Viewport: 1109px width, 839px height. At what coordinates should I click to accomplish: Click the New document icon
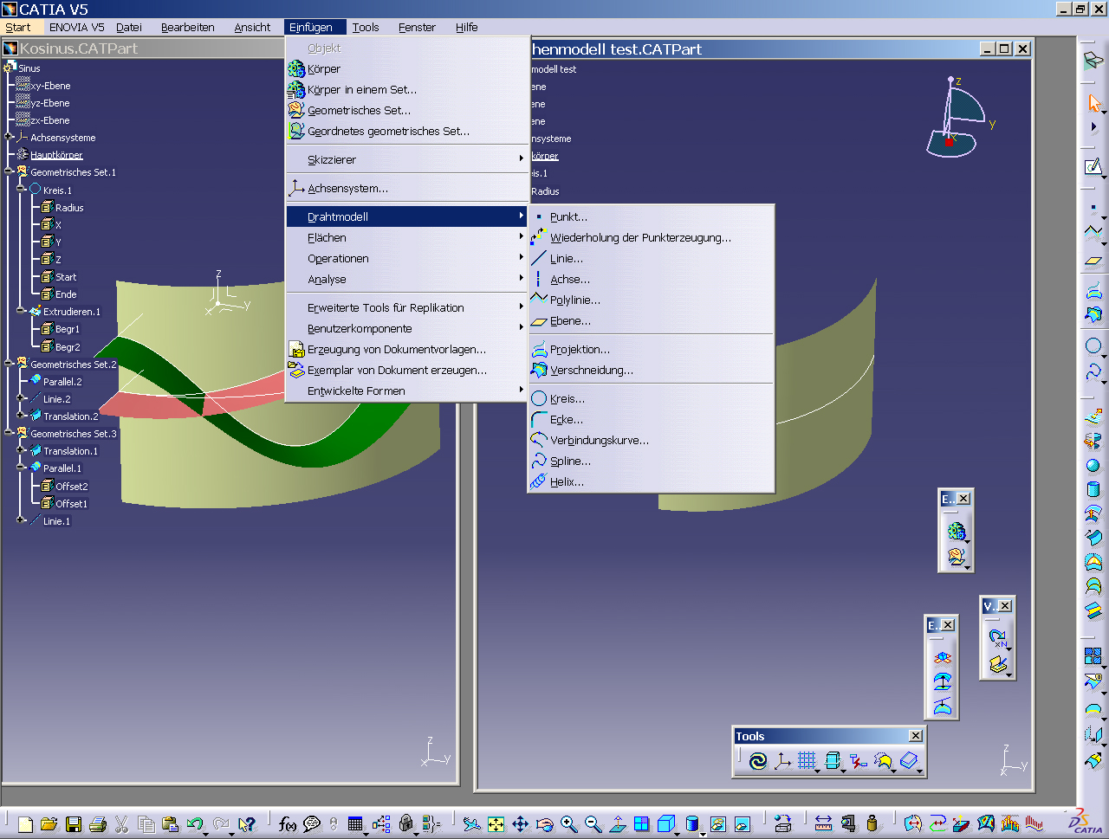(25, 823)
